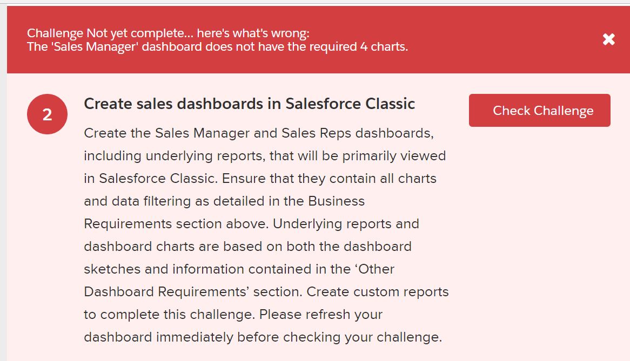The width and height of the screenshot is (630, 361).
Task: Click the line starting 'in Salesforce Classic. Ensure'
Action: coord(260,179)
